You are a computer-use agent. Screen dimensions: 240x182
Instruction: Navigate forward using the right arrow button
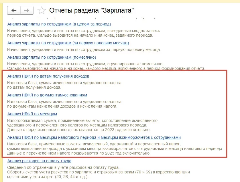point(26,10)
